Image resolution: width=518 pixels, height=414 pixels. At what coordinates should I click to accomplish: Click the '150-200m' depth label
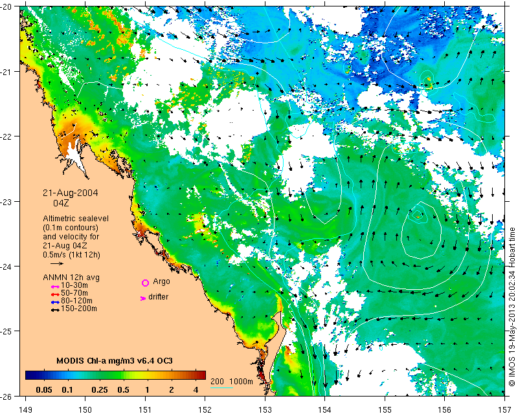79,309
